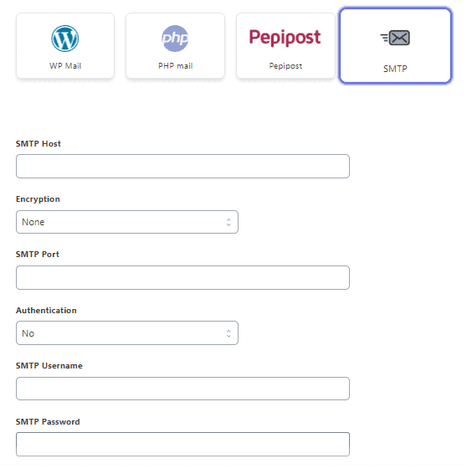Screen dimensions: 467x474
Task: Click the PHP logo icon
Action: pos(175,39)
